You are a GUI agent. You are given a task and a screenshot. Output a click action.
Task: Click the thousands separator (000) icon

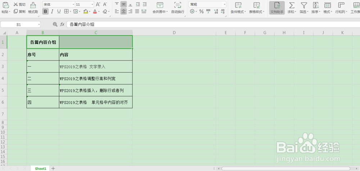[208, 12]
